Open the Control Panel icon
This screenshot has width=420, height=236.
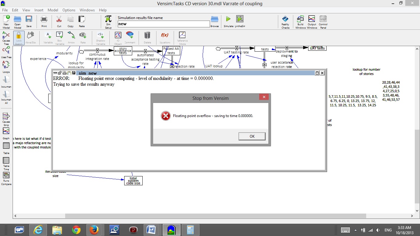[x=323, y=22]
